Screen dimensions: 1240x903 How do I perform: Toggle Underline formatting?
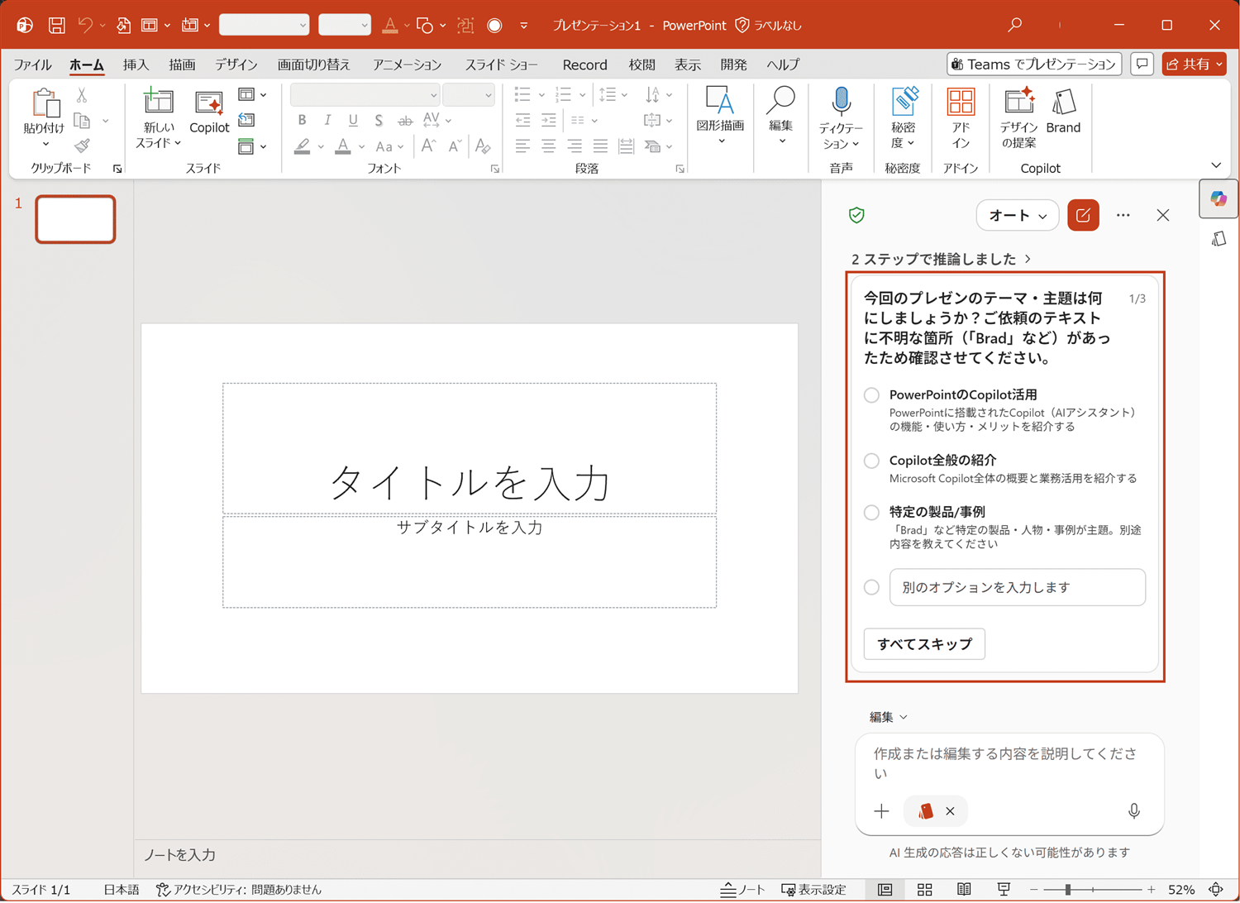tap(353, 121)
